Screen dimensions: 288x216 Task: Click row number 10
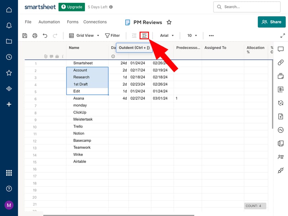coord(35,127)
